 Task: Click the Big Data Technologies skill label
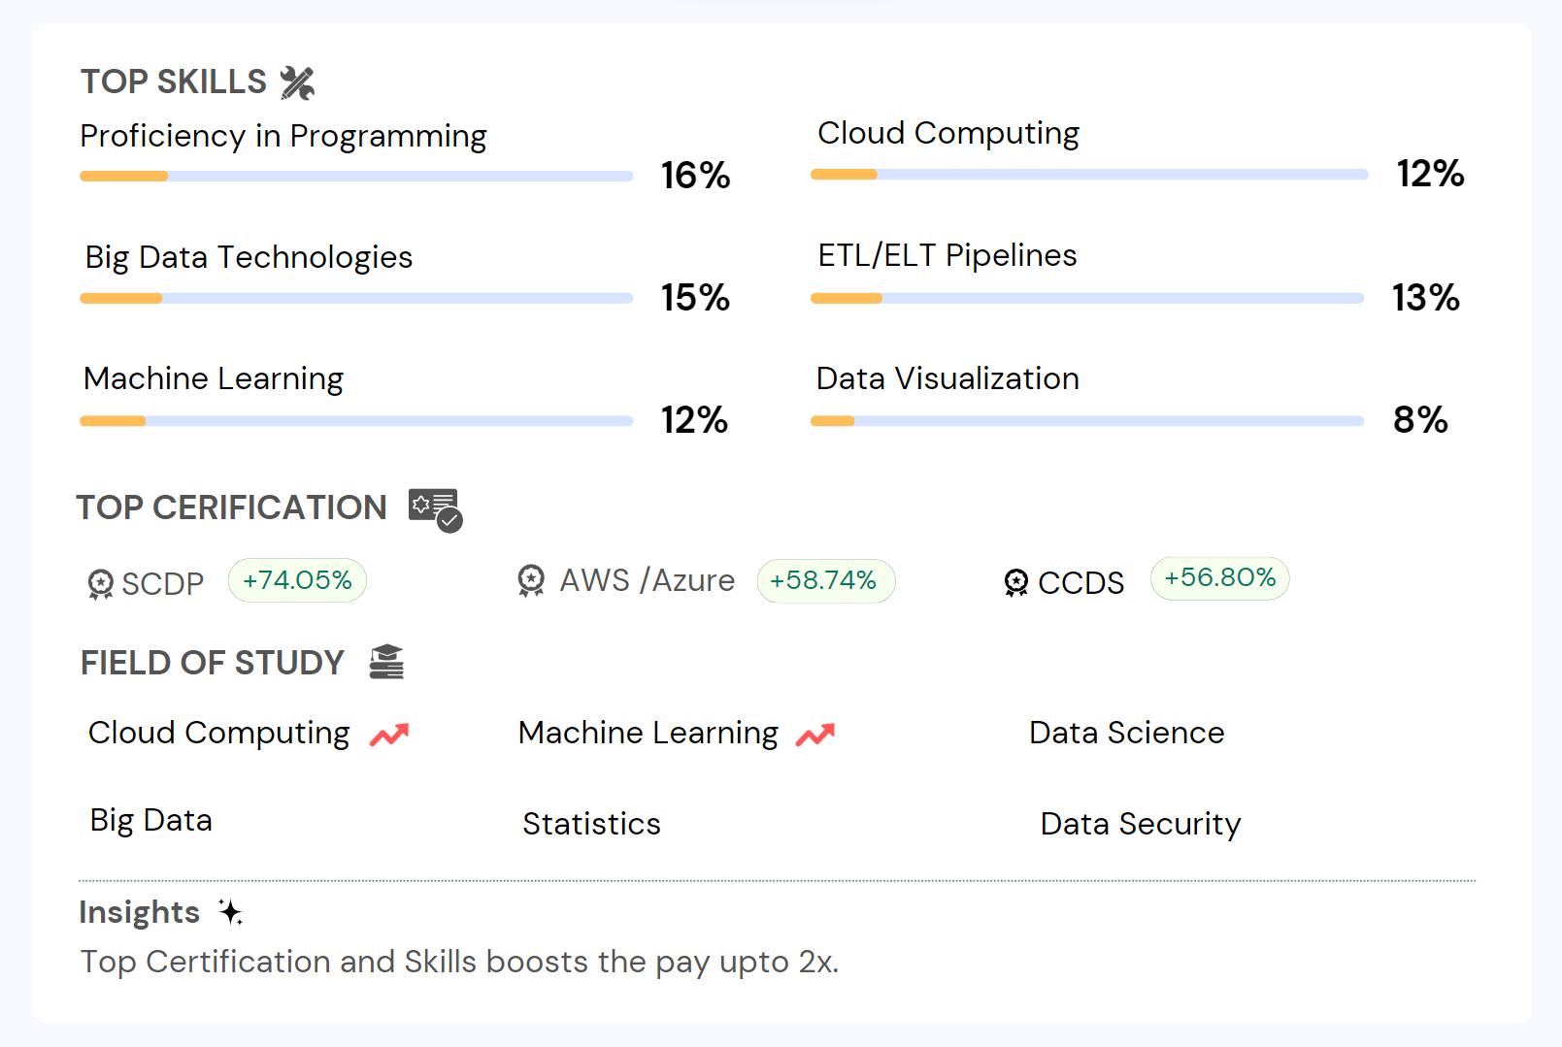tap(249, 257)
